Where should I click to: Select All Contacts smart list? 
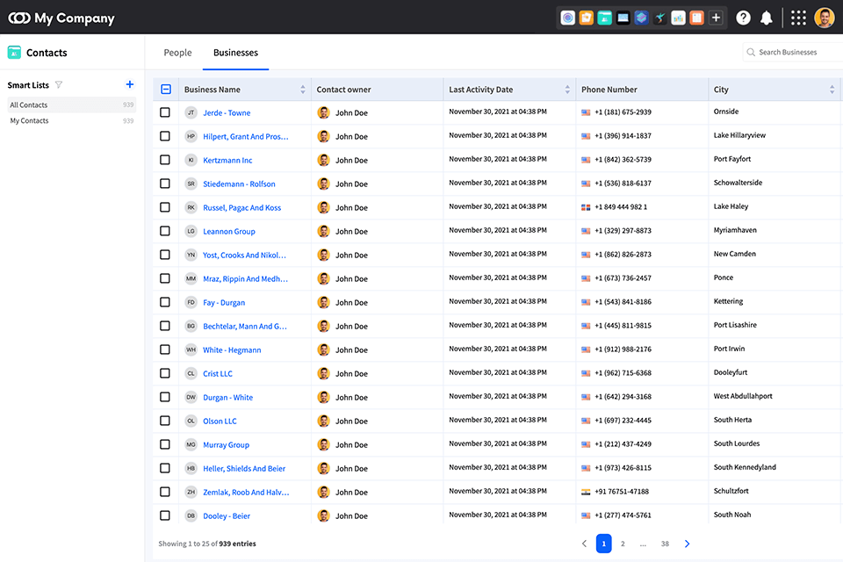71,104
